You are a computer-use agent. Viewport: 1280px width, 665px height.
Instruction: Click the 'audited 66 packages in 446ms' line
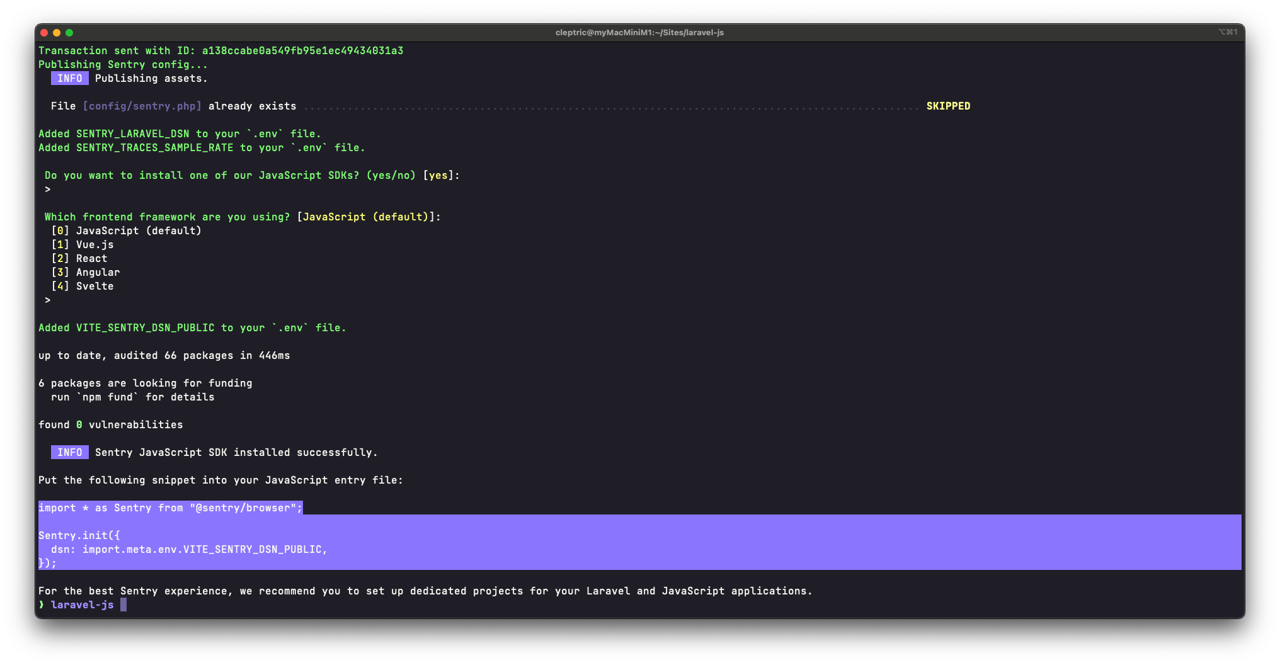coord(164,356)
